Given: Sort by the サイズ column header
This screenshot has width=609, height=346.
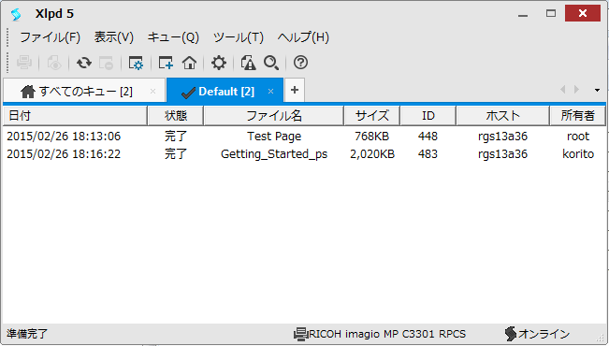Looking at the screenshot, I should [x=372, y=116].
